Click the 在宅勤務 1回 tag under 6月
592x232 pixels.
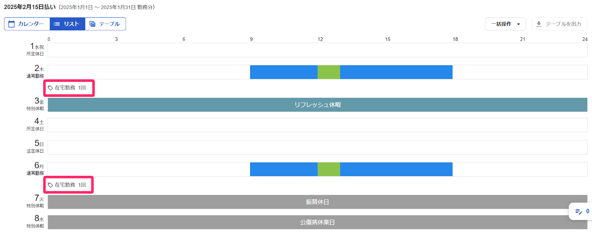pyautogui.click(x=67, y=185)
